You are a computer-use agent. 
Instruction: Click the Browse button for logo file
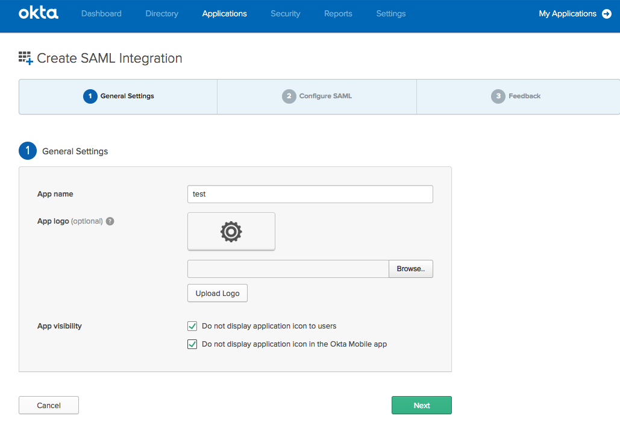pyautogui.click(x=410, y=268)
